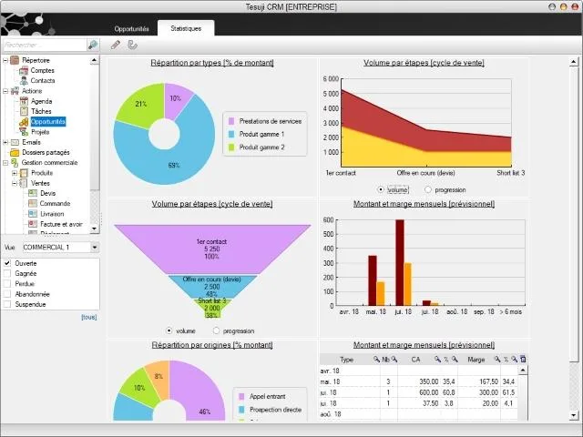Check the Abandonnée status checkbox
Screen dimensions: 583x437
(x=7, y=294)
